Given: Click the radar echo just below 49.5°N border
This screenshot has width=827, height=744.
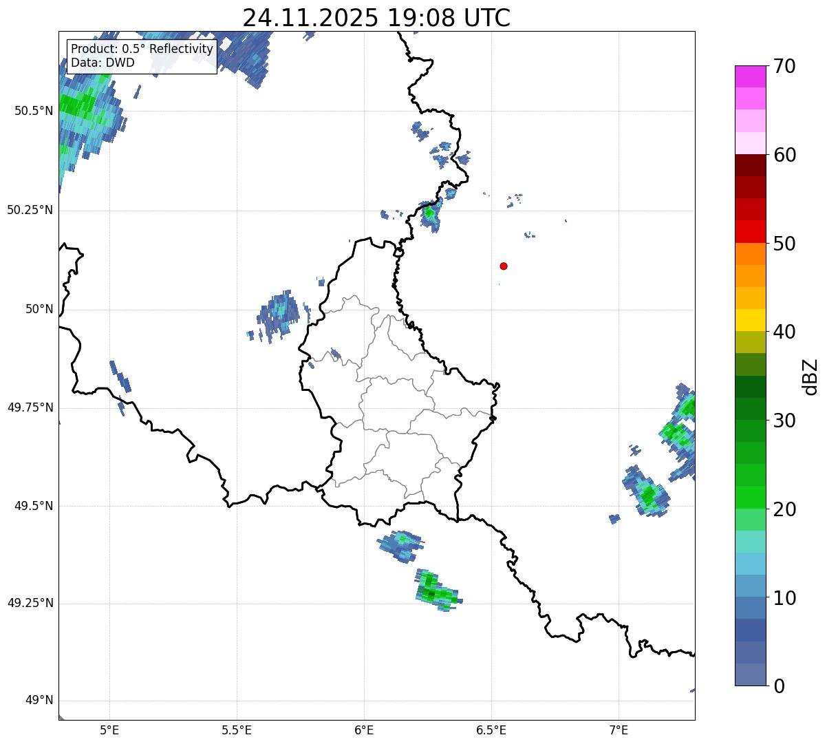Looking at the screenshot, I should pos(400,546).
